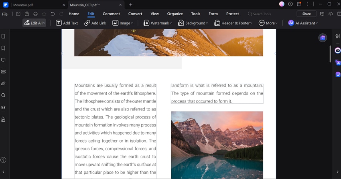Click the help circle icon in left sidebar

[3, 160]
